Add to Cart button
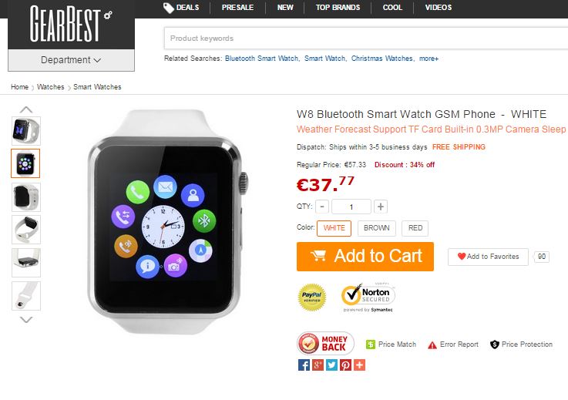The image size is (568, 400). [365, 257]
